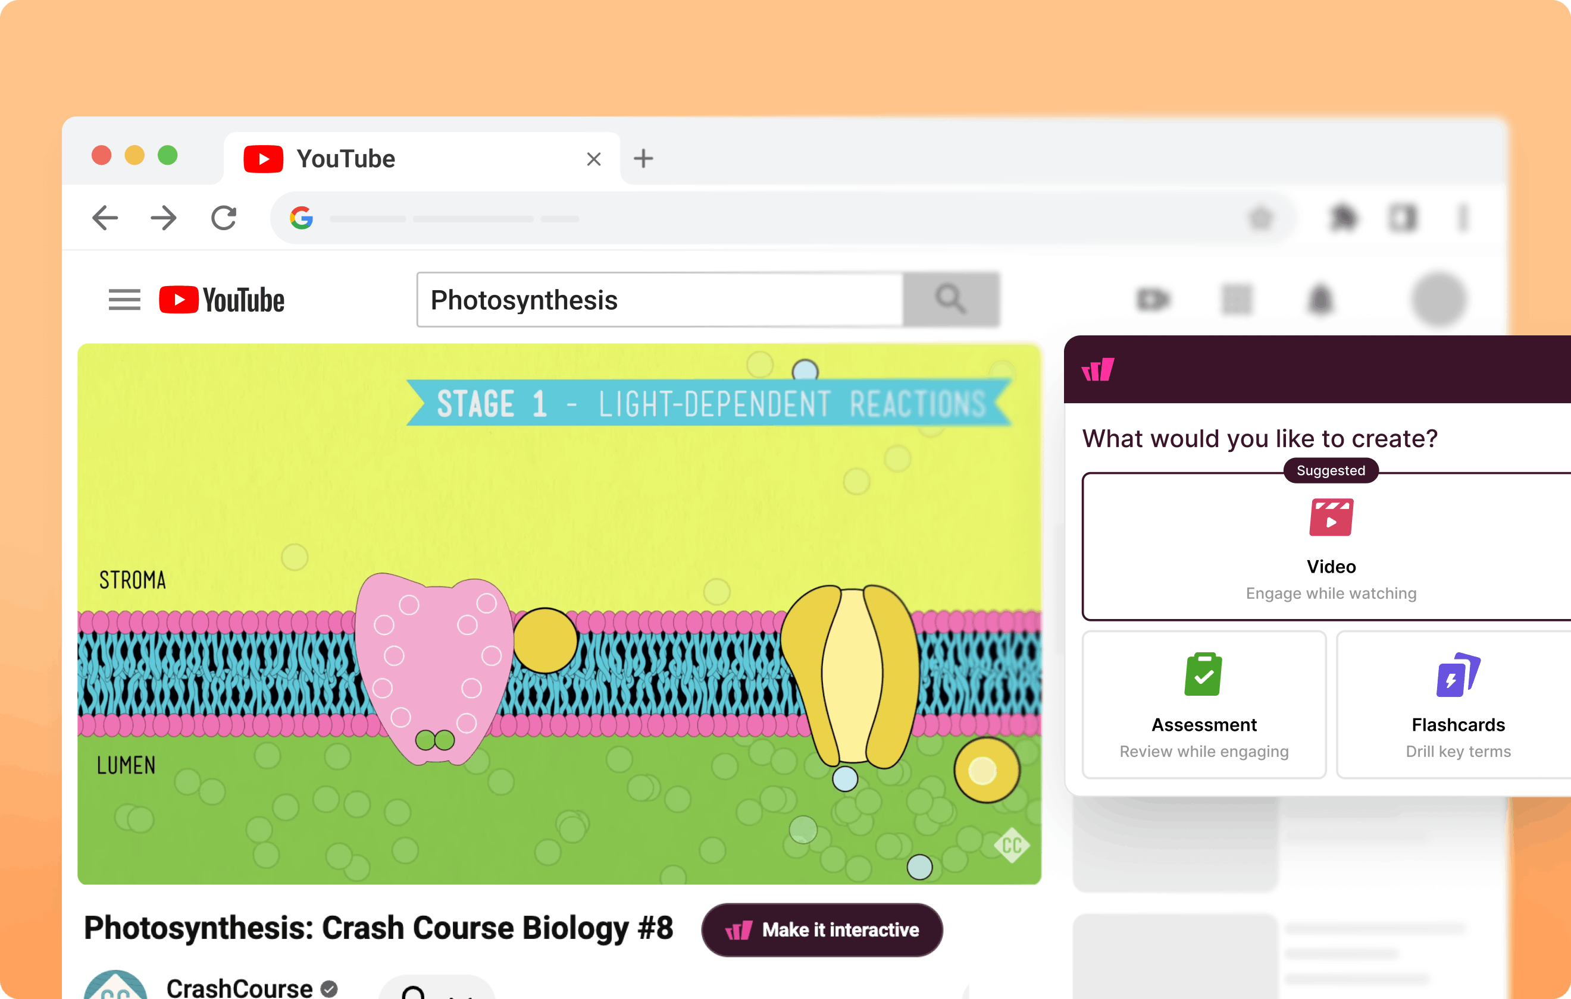The image size is (1571, 999).
Task: Click the YouTube search magnifier button
Action: [951, 300]
